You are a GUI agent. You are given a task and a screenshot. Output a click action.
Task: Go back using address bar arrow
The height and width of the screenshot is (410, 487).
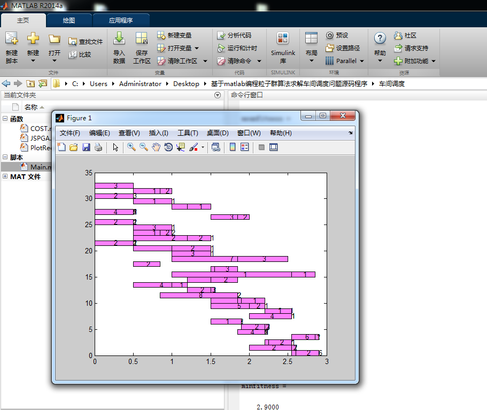coord(6,83)
